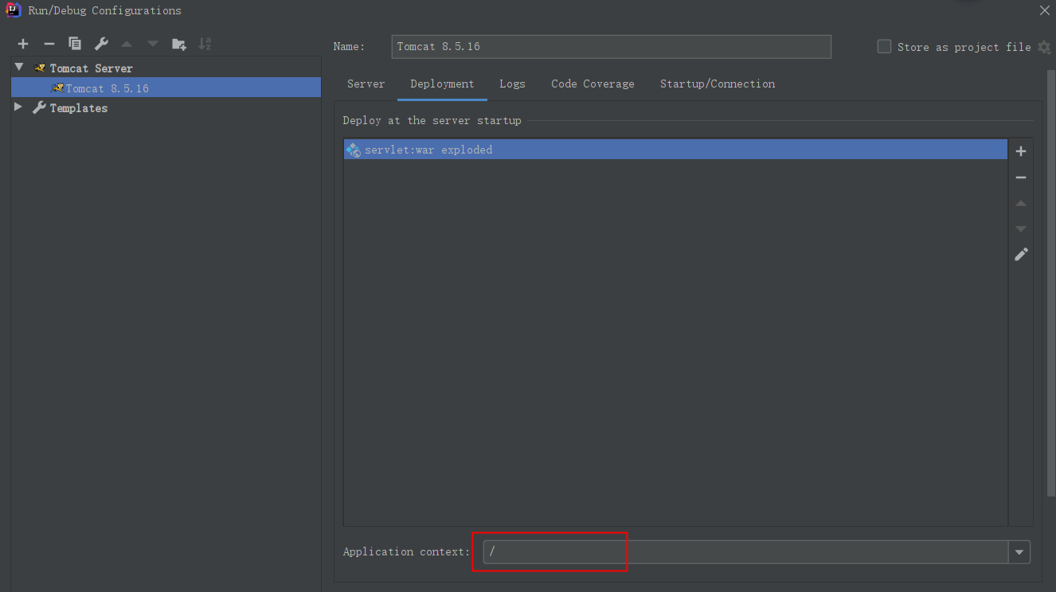This screenshot has width=1056, height=592.
Task: Create a new folder in configurations toolbar
Action: (179, 44)
